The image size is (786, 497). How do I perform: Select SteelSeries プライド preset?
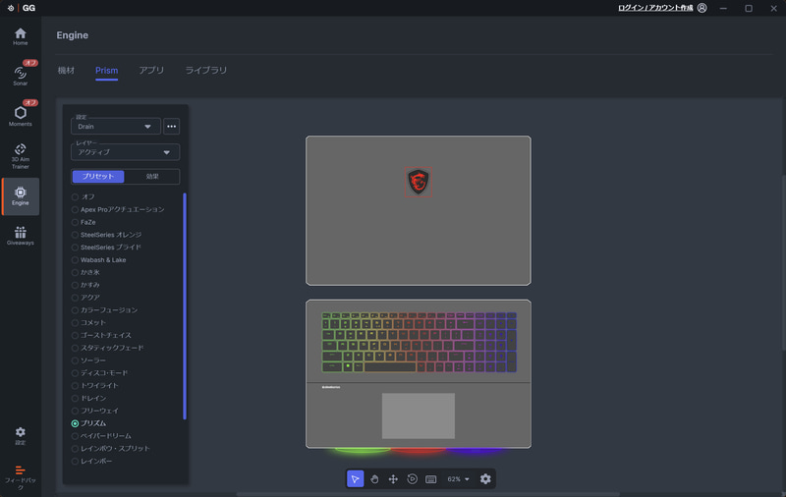106,248
